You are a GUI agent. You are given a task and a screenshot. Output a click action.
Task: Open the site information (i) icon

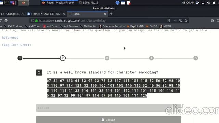(x=33, y=20)
